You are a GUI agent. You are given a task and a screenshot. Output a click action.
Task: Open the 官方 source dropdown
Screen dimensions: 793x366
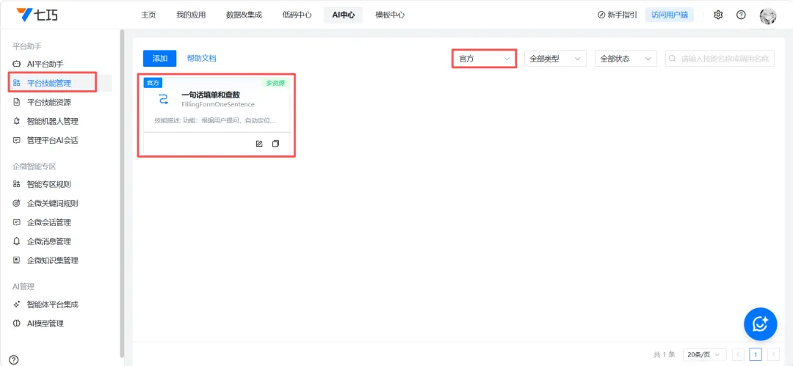pyautogui.click(x=485, y=59)
